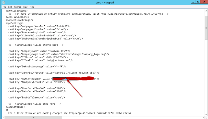Image resolution: width=208 pixels, height=119 pixels.
Task: Open the File menu
Action: click(4, 7)
